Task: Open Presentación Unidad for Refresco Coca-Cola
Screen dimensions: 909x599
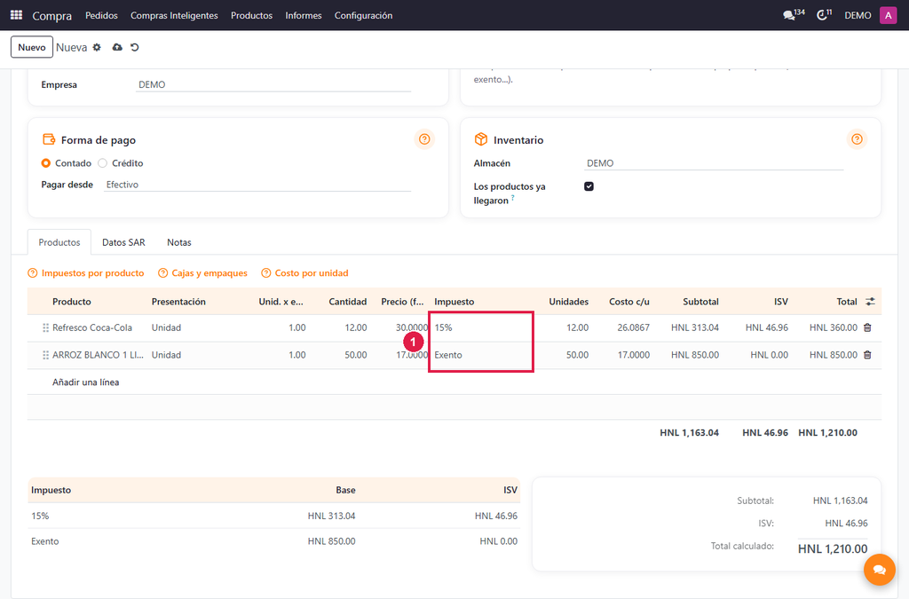Action: pos(166,327)
